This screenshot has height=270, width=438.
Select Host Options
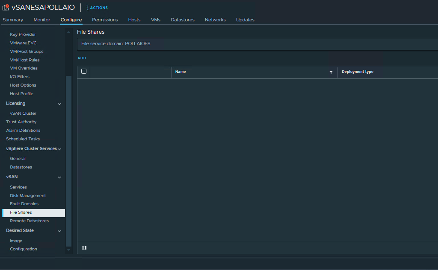23,85
